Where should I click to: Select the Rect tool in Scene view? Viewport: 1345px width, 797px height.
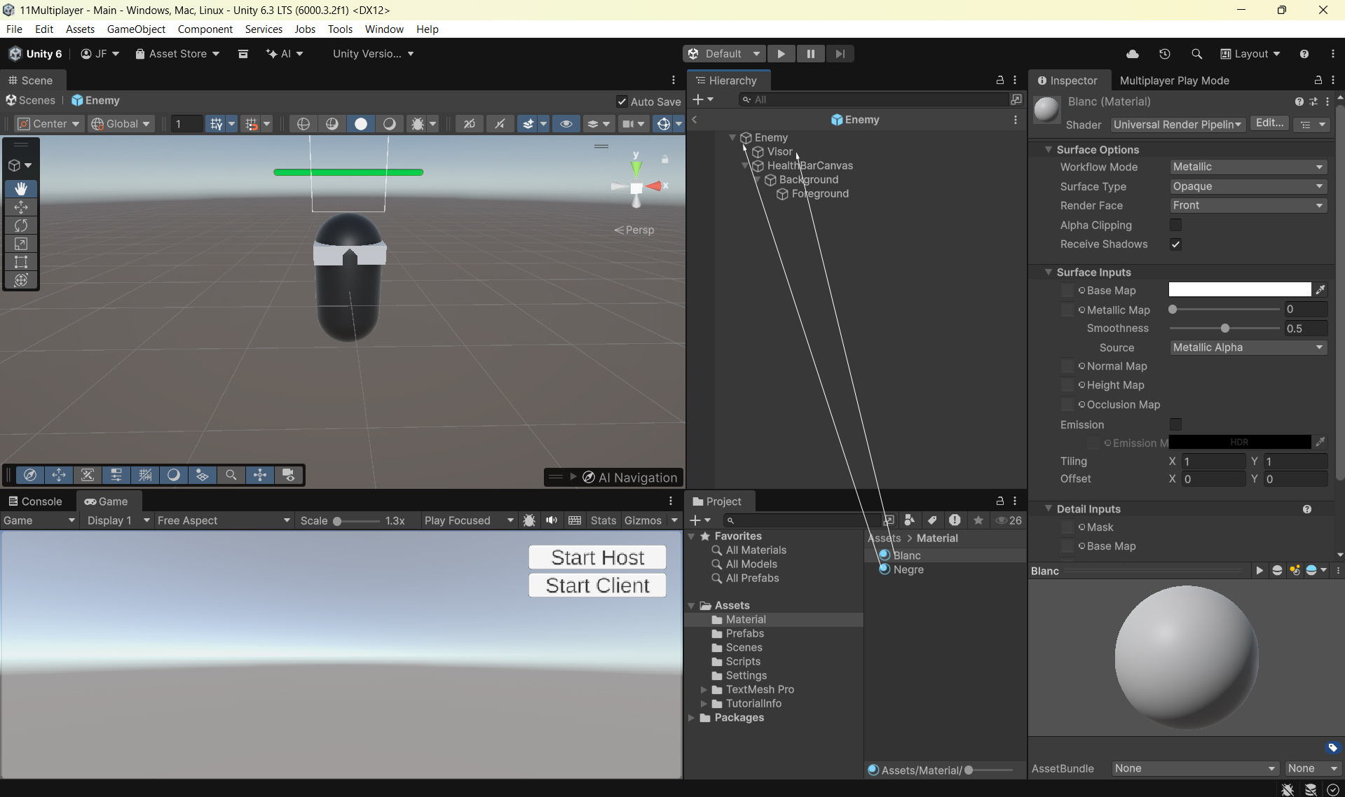[x=21, y=262]
